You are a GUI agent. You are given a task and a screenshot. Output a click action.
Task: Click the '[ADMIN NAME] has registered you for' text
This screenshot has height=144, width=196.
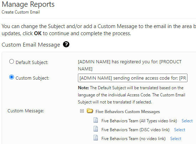click(129, 65)
